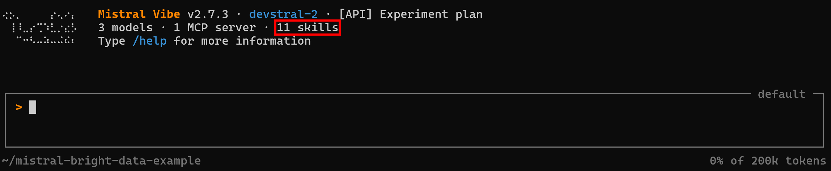Click the mistral-bright-data-example directory path
The height and width of the screenshot is (171, 831).
point(101,161)
